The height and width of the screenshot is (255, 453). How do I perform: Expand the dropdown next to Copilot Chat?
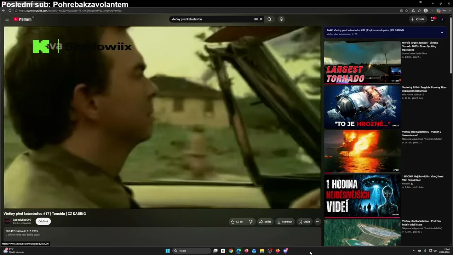click(x=449, y=11)
